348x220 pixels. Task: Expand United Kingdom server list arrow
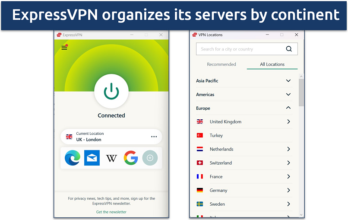coord(288,122)
